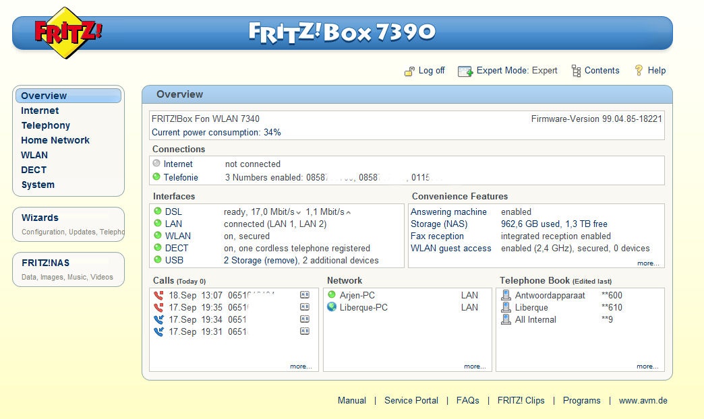Click the green WLAN status indicator
The width and height of the screenshot is (704, 419).
click(158, 235)
